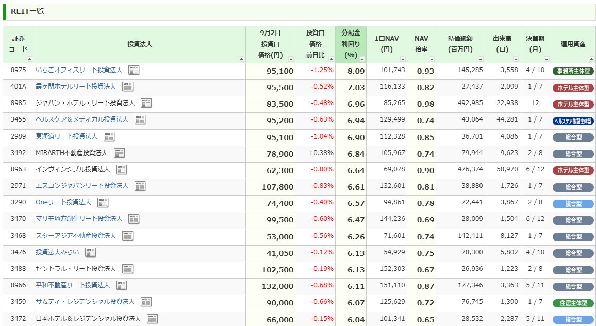Click the REIT一覧 section heading
596x326 pixels.
pos(27,11)
